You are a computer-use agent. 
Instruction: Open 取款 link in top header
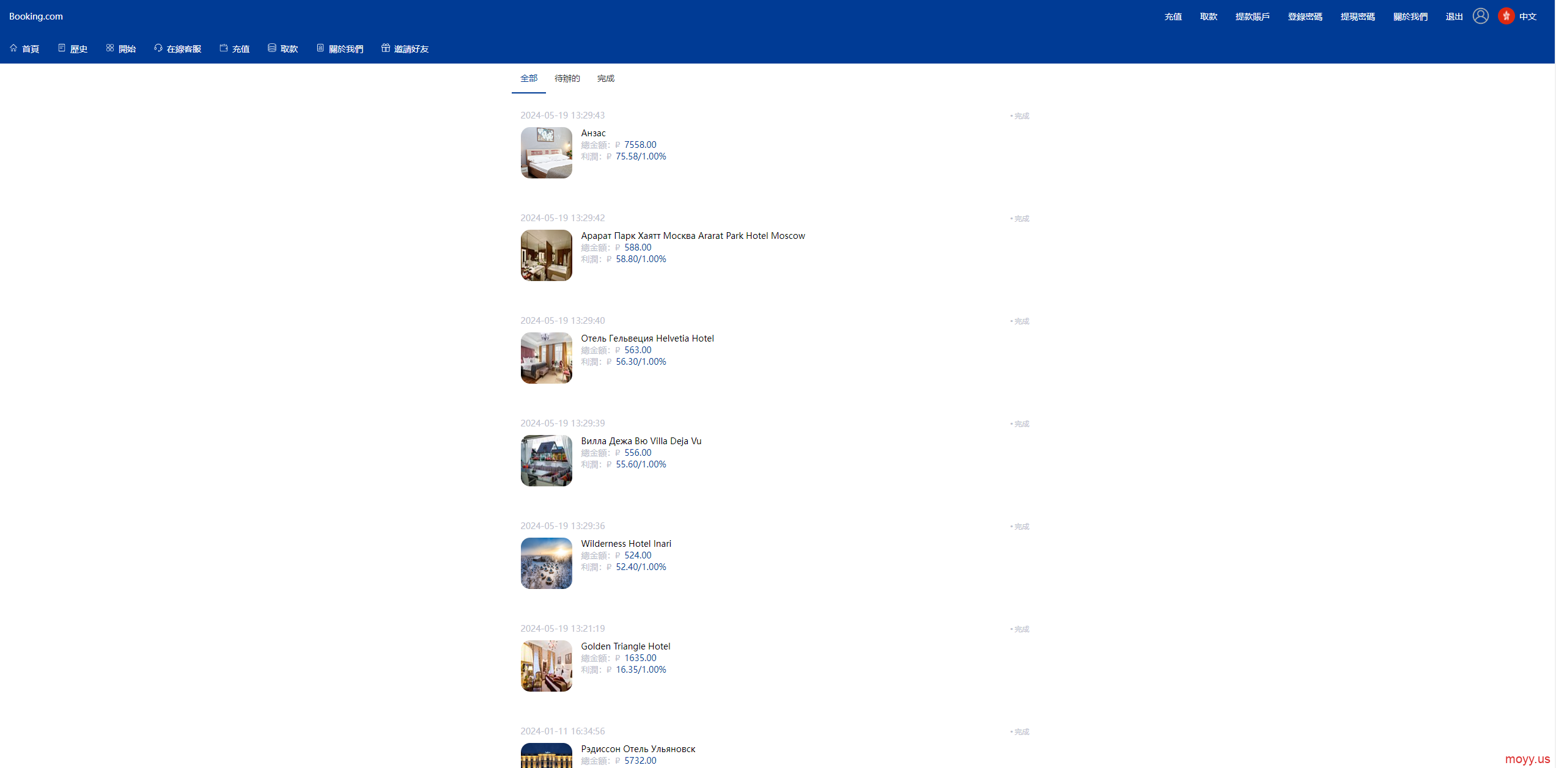coord(1209,16)
